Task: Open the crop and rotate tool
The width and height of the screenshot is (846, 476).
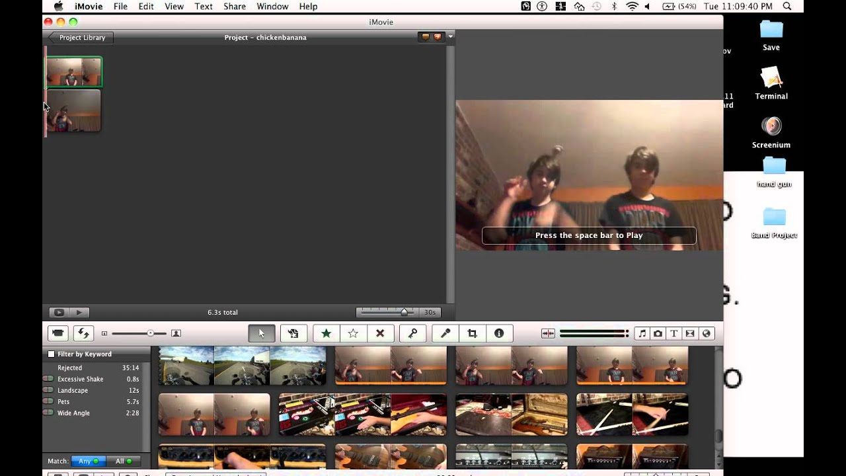Action: [x=472, y=333]
